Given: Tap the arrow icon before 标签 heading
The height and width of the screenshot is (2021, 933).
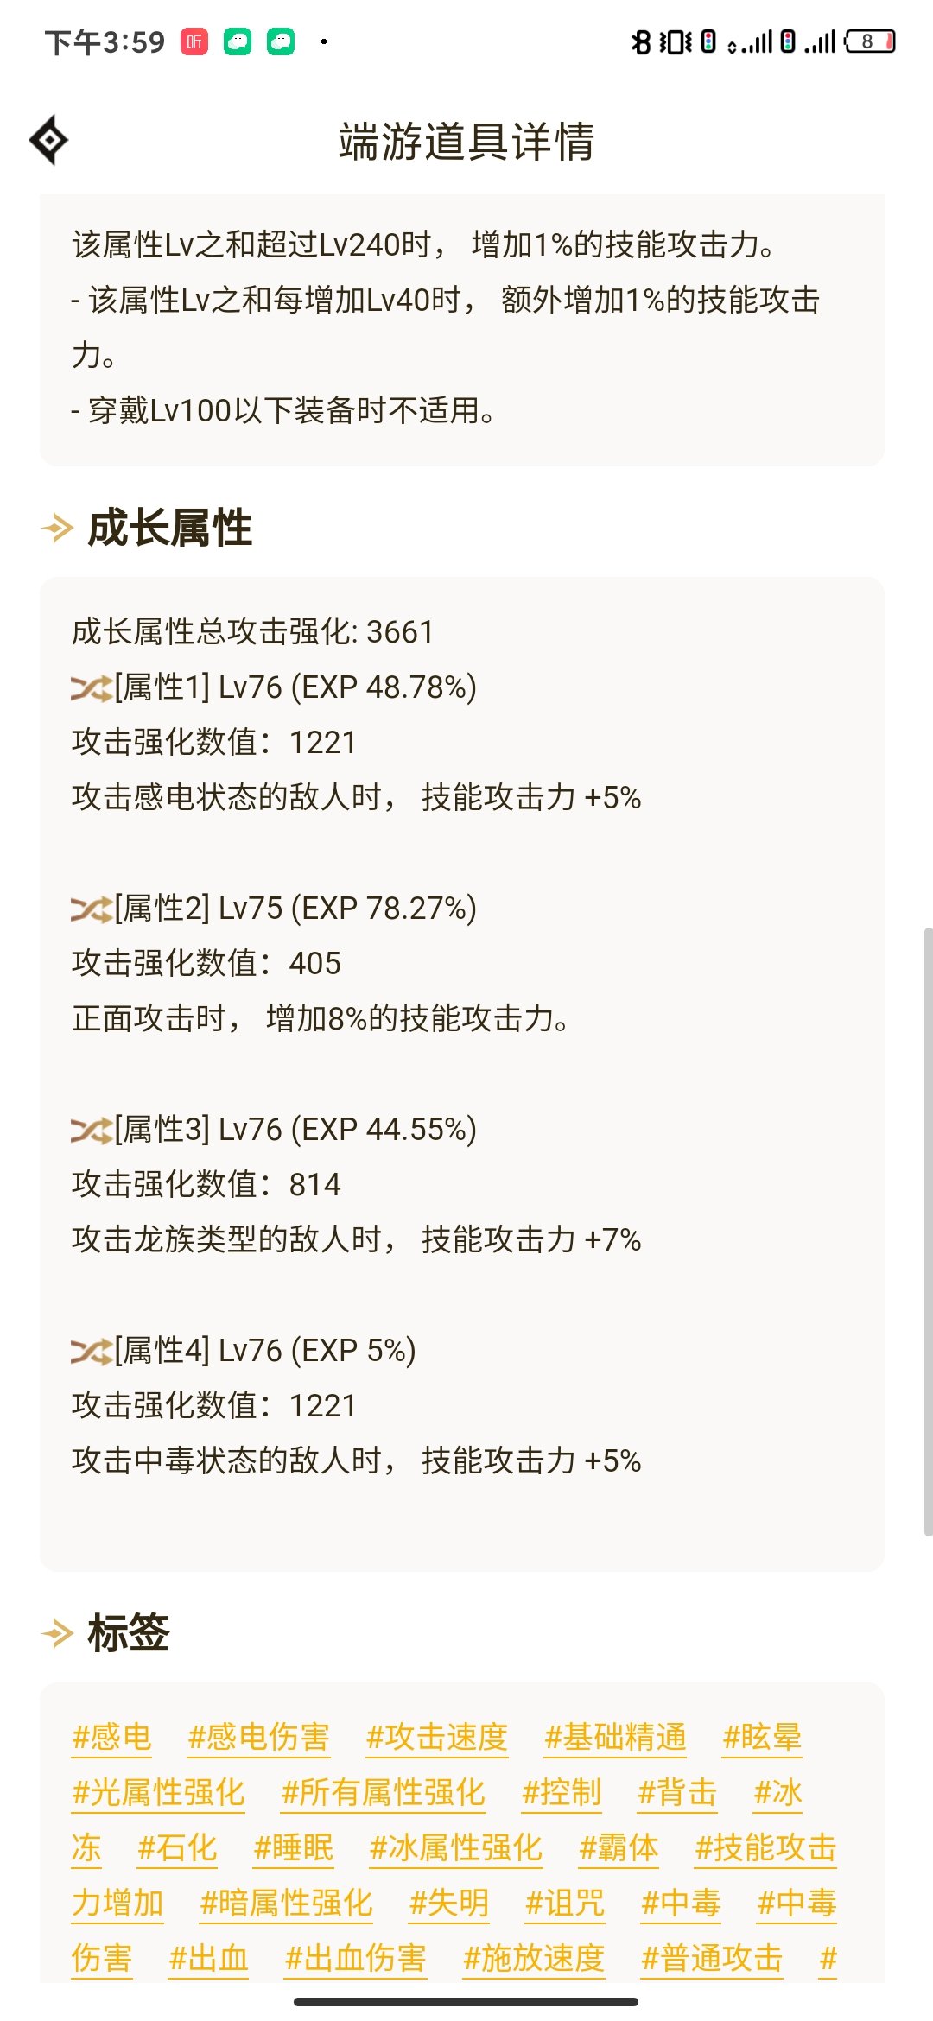Looking at the screenshot, I should [57, 1633].
